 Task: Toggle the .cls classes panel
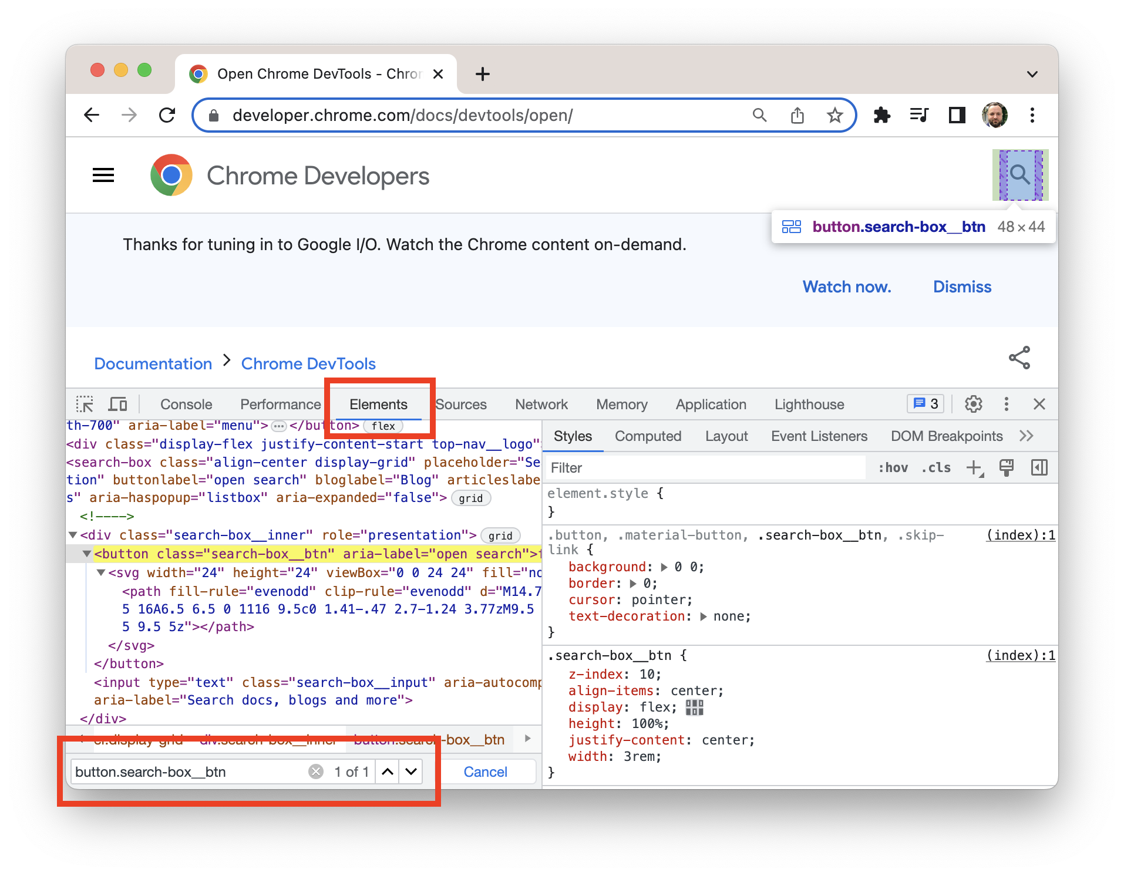(x=935, y=467)
